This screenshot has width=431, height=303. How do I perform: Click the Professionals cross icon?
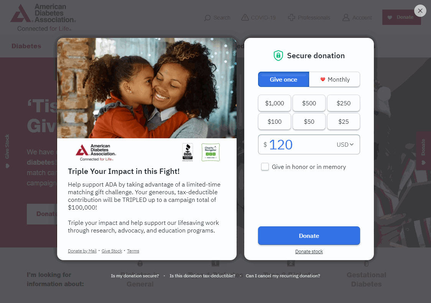[x=291, y=18]
